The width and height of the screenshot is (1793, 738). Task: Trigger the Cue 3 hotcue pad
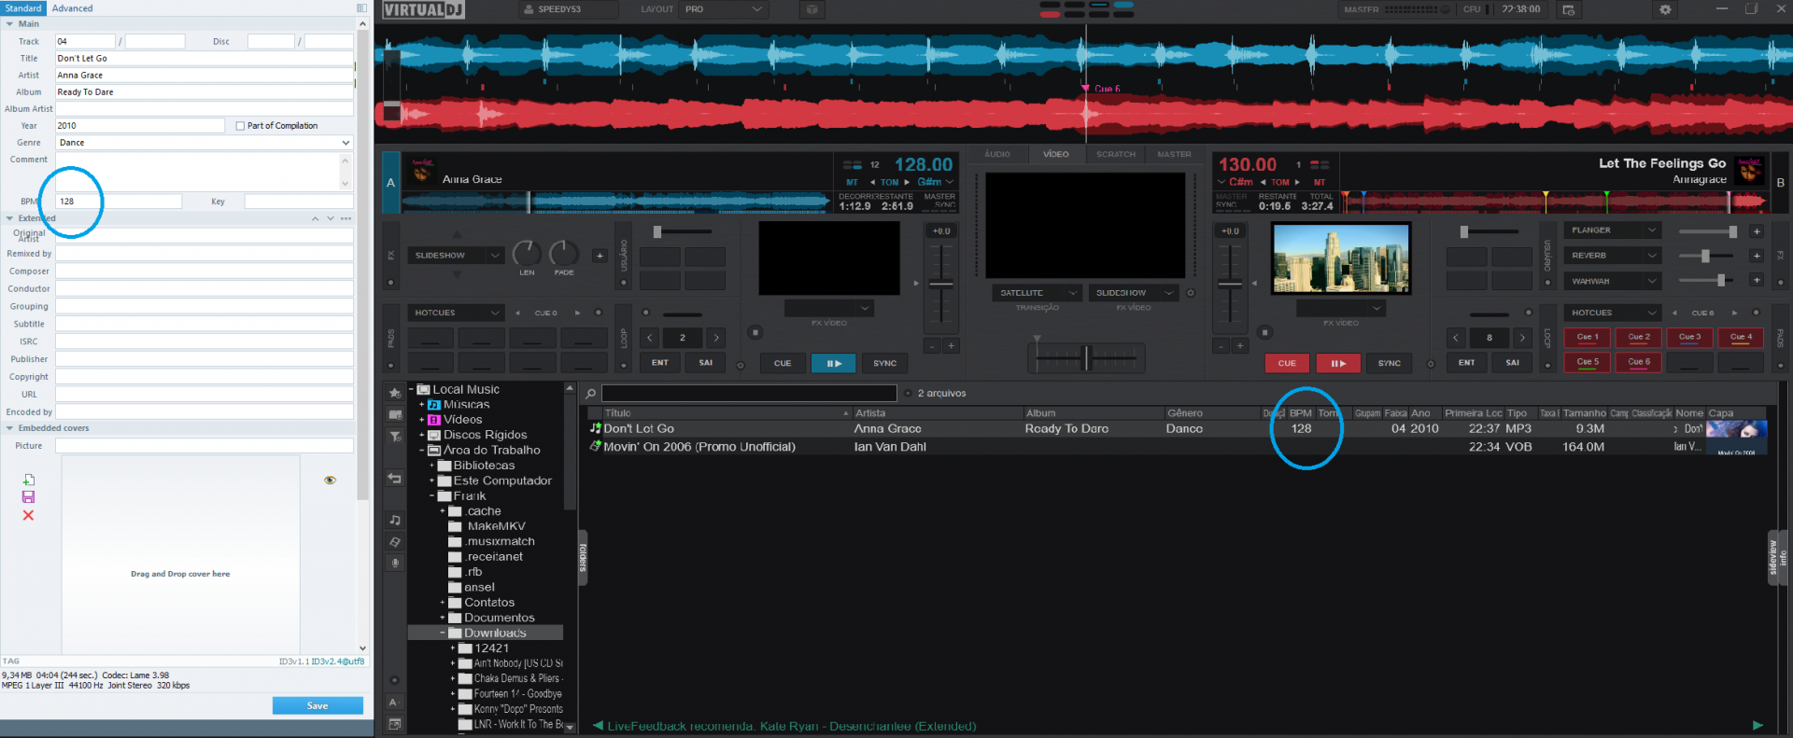tap(1689, 338)
